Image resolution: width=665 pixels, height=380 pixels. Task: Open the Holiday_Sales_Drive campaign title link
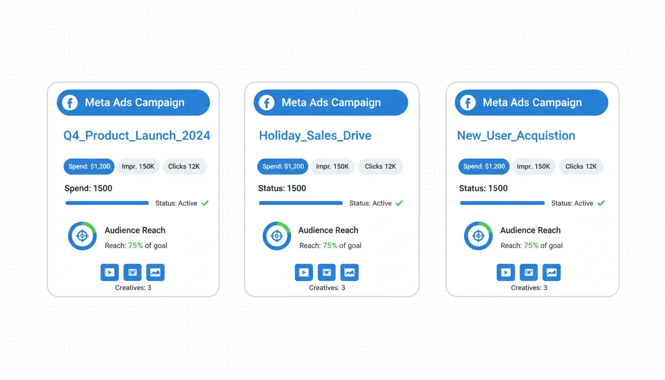coord(315,136)
